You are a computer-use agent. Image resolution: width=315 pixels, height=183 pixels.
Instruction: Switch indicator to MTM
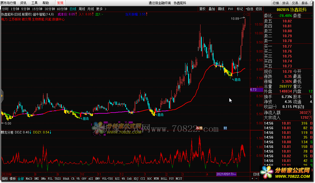(156, 179)
